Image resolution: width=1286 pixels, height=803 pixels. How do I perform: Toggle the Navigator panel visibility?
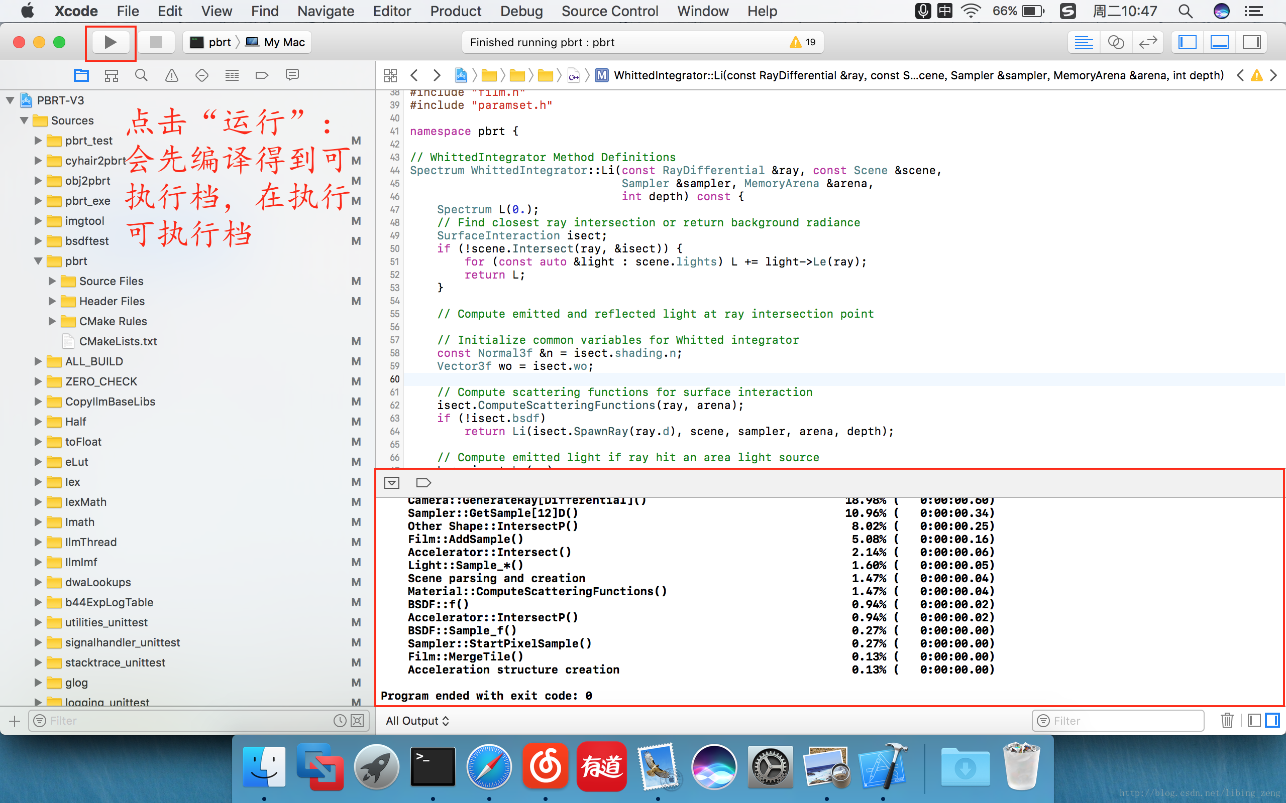pos(1188,42)
